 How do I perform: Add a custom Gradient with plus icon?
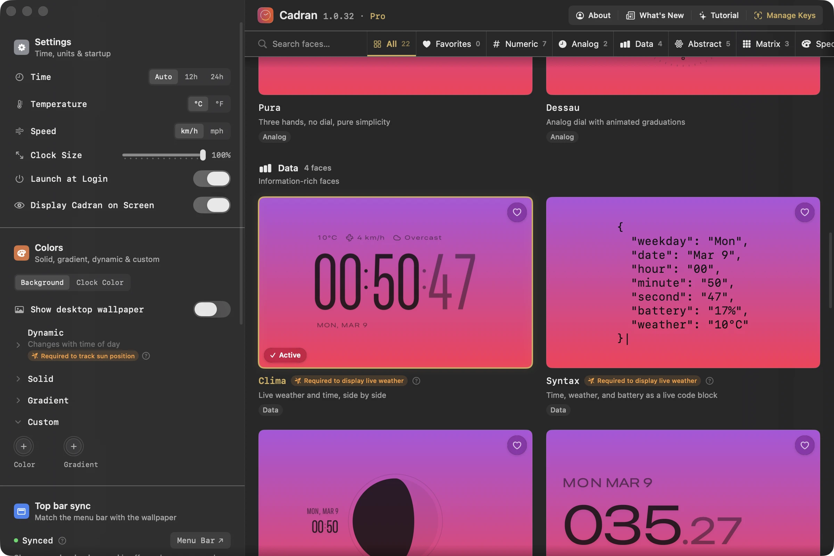73,446
